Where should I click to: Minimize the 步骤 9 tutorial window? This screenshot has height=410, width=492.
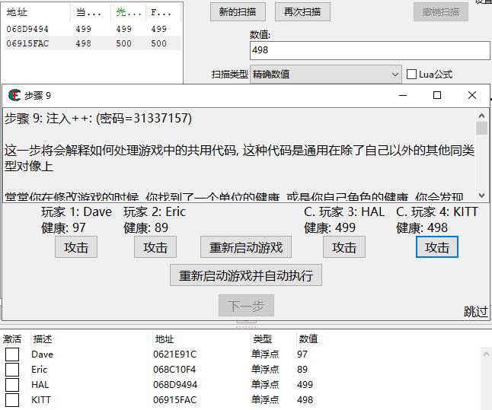click(403, 95)
